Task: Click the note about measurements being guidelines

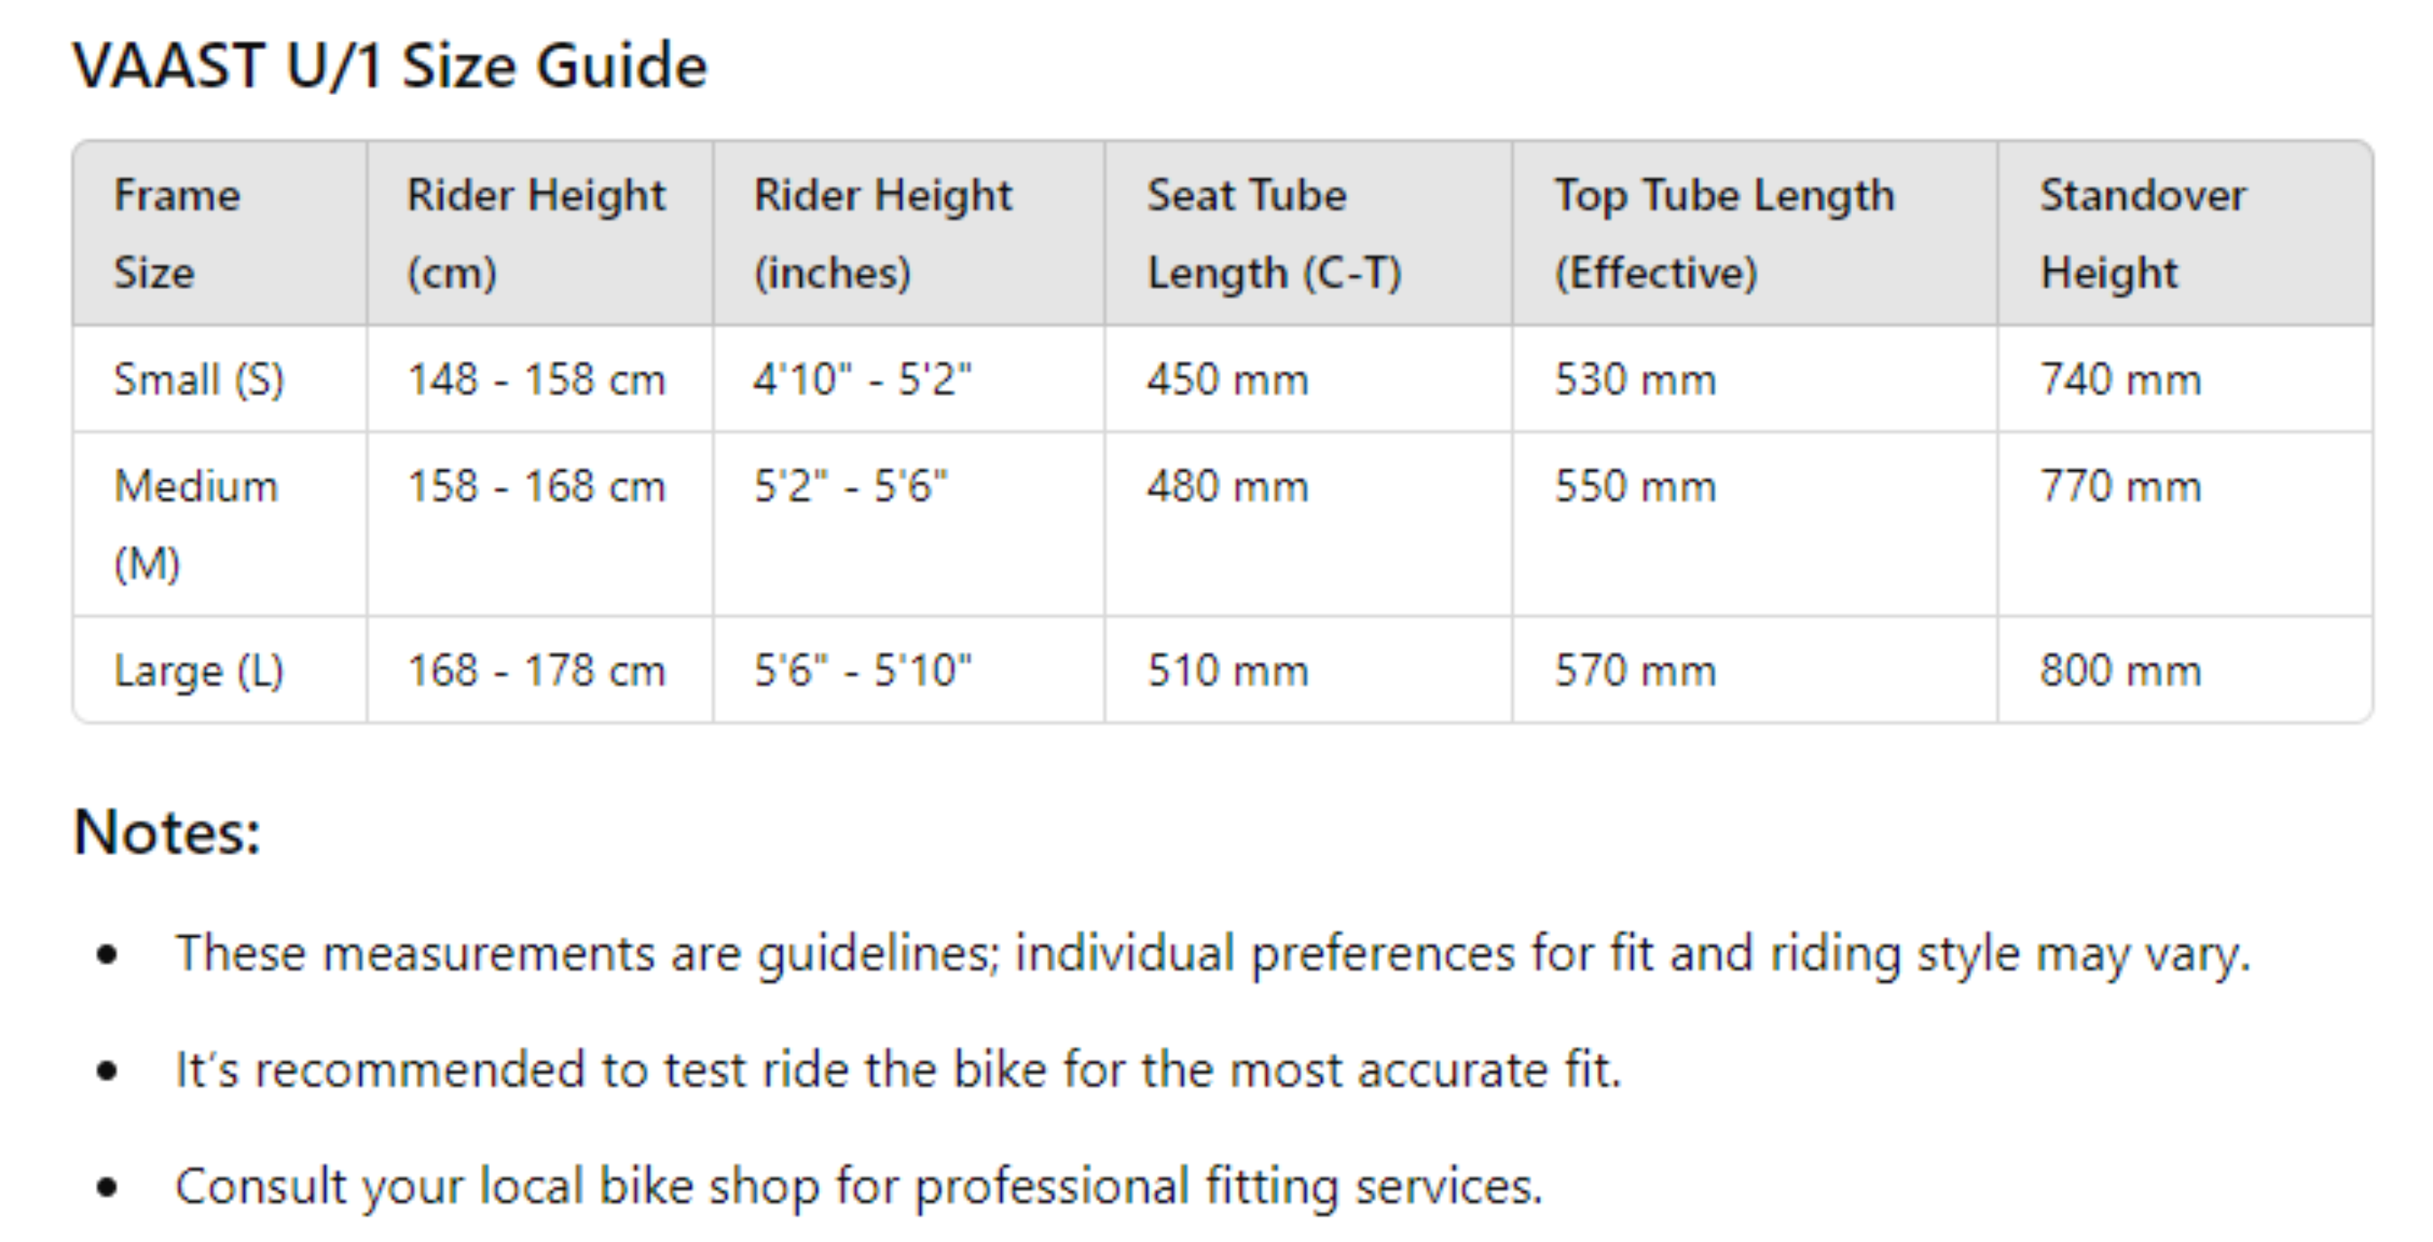Action: (x=1213, y=953)
